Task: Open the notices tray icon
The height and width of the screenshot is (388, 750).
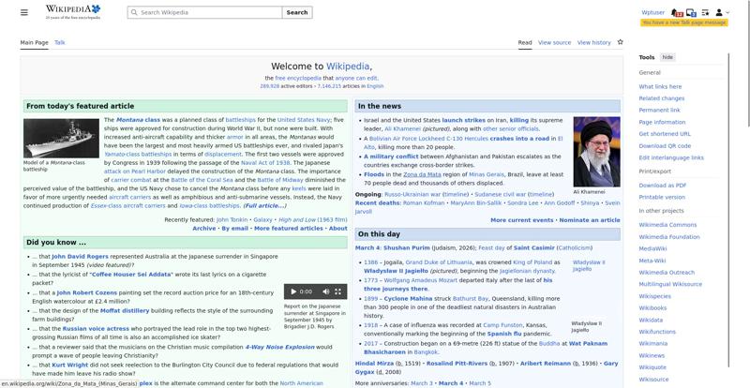Action: tap(691, 12)
